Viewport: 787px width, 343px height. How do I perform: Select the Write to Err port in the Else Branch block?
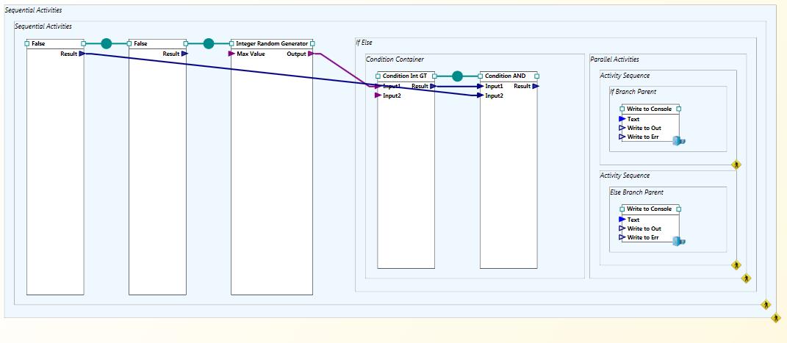[x=622, y=237]
